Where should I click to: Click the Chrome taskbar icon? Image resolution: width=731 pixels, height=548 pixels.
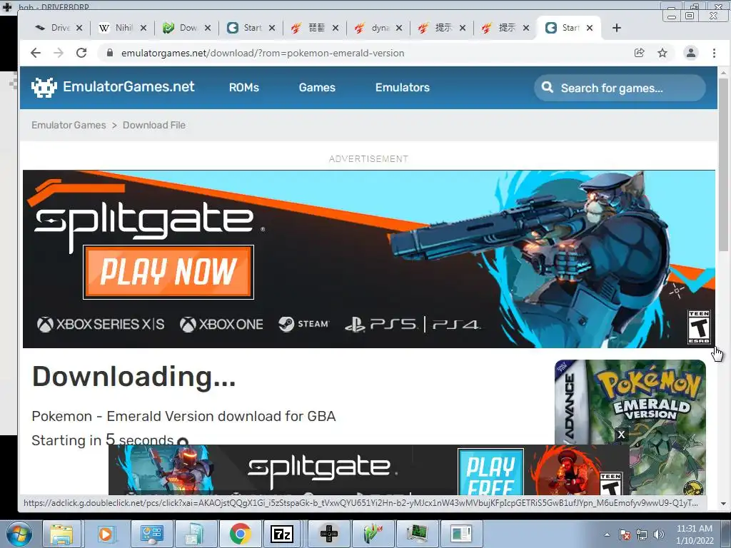tap(240, 534)
